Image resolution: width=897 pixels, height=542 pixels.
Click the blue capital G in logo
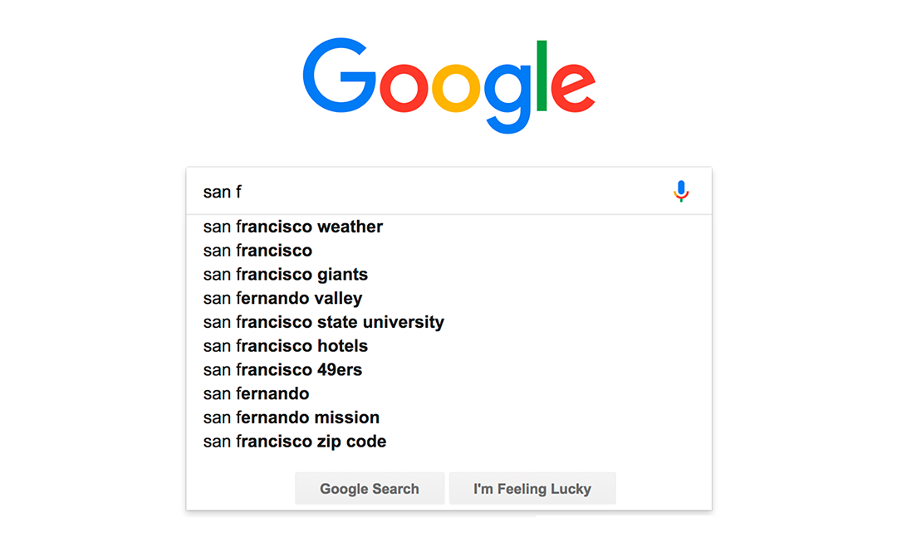click(340, 76)
